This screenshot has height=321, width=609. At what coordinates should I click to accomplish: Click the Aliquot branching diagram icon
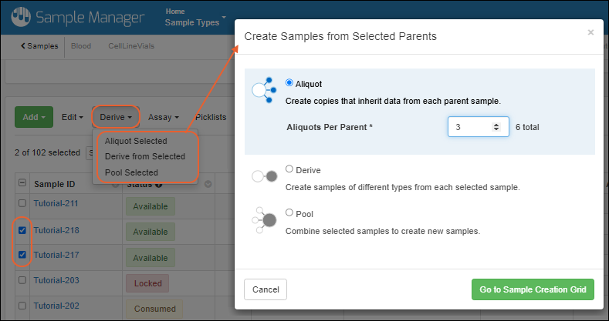pos(263,89)
